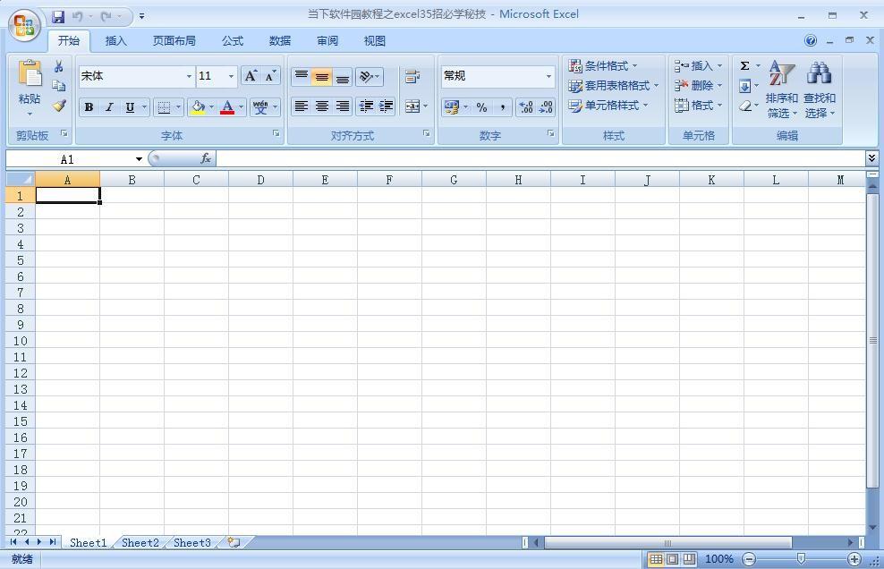The height and width of the screenshot is (569, 884).
Task: Open the 条件格式 dropdown menu
Action: point(604,66)
